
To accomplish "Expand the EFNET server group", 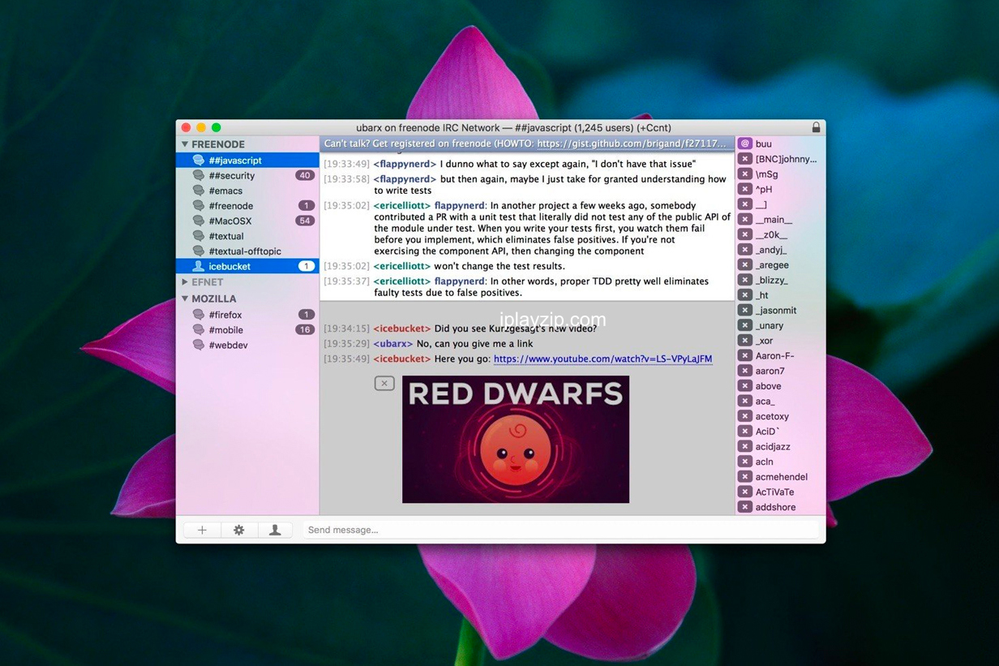I will pos(185,282).
